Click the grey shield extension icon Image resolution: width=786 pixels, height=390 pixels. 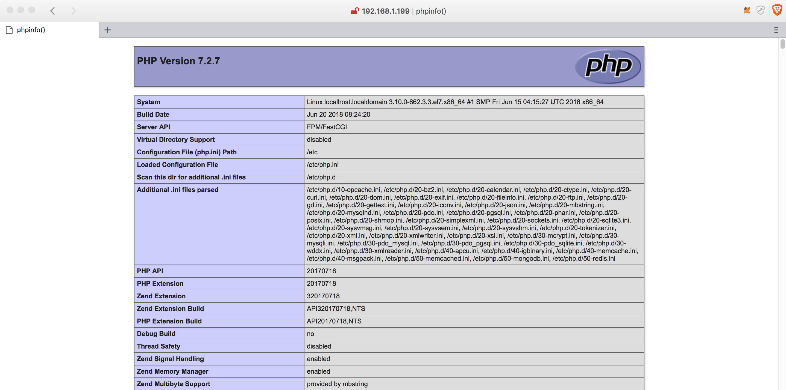click(x=760, y=10)
